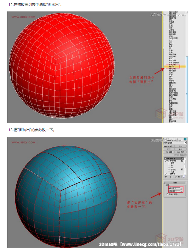Screen dimensions: 193x250
Task: Click the object color swatch
Action: coord(185,139)
